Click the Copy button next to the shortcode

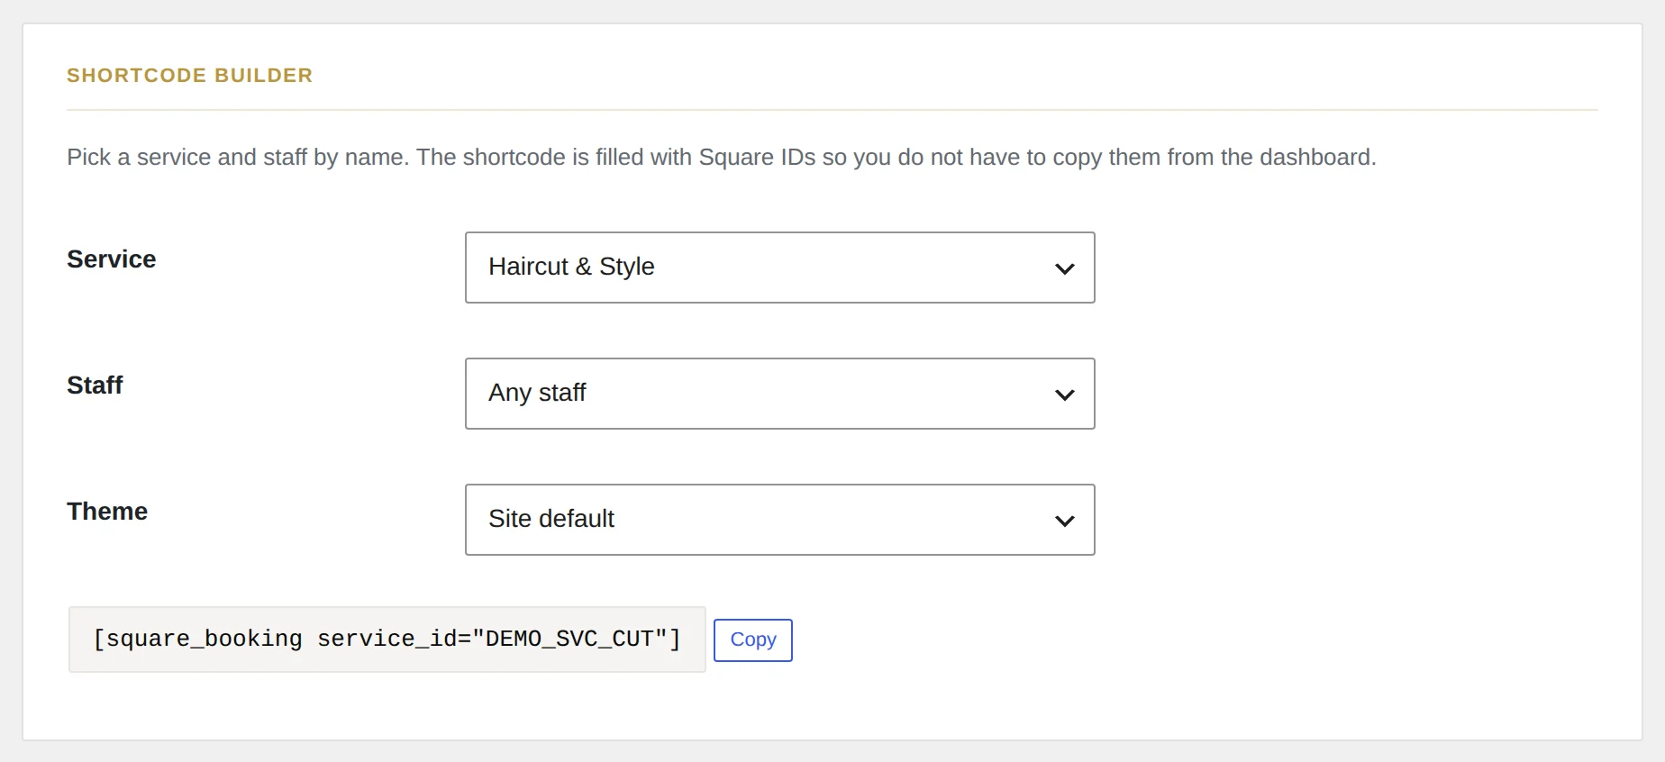753,640
